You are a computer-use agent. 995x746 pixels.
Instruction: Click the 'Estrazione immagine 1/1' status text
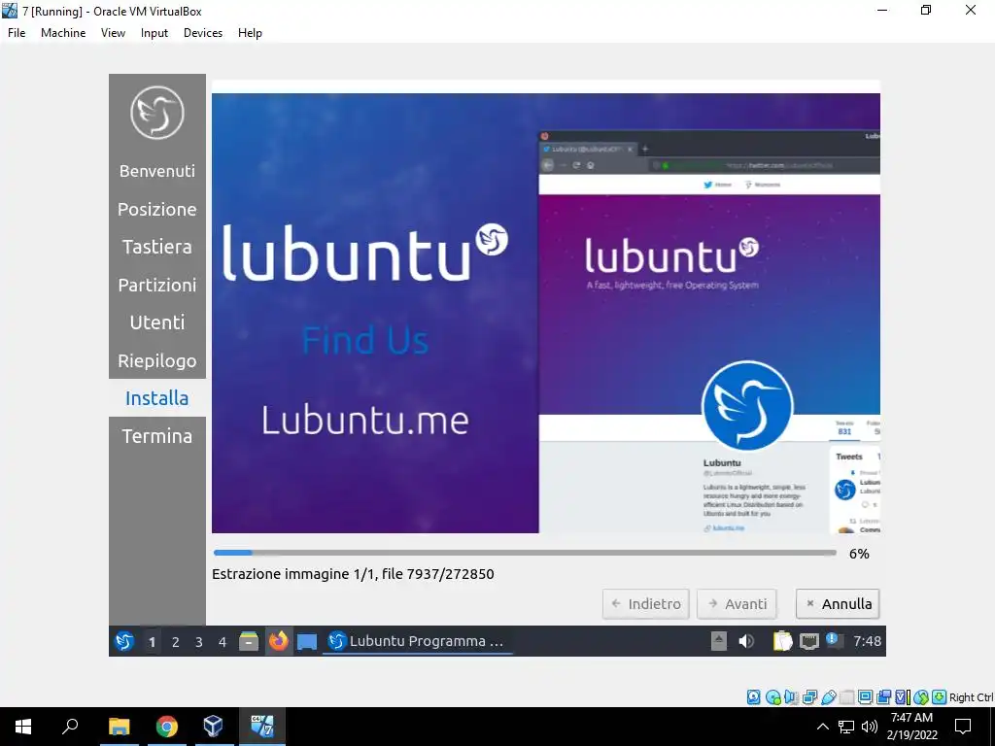(353, 574)
